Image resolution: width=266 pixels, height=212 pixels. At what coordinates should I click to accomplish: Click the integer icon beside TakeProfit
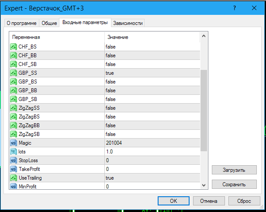pos(14,169)
